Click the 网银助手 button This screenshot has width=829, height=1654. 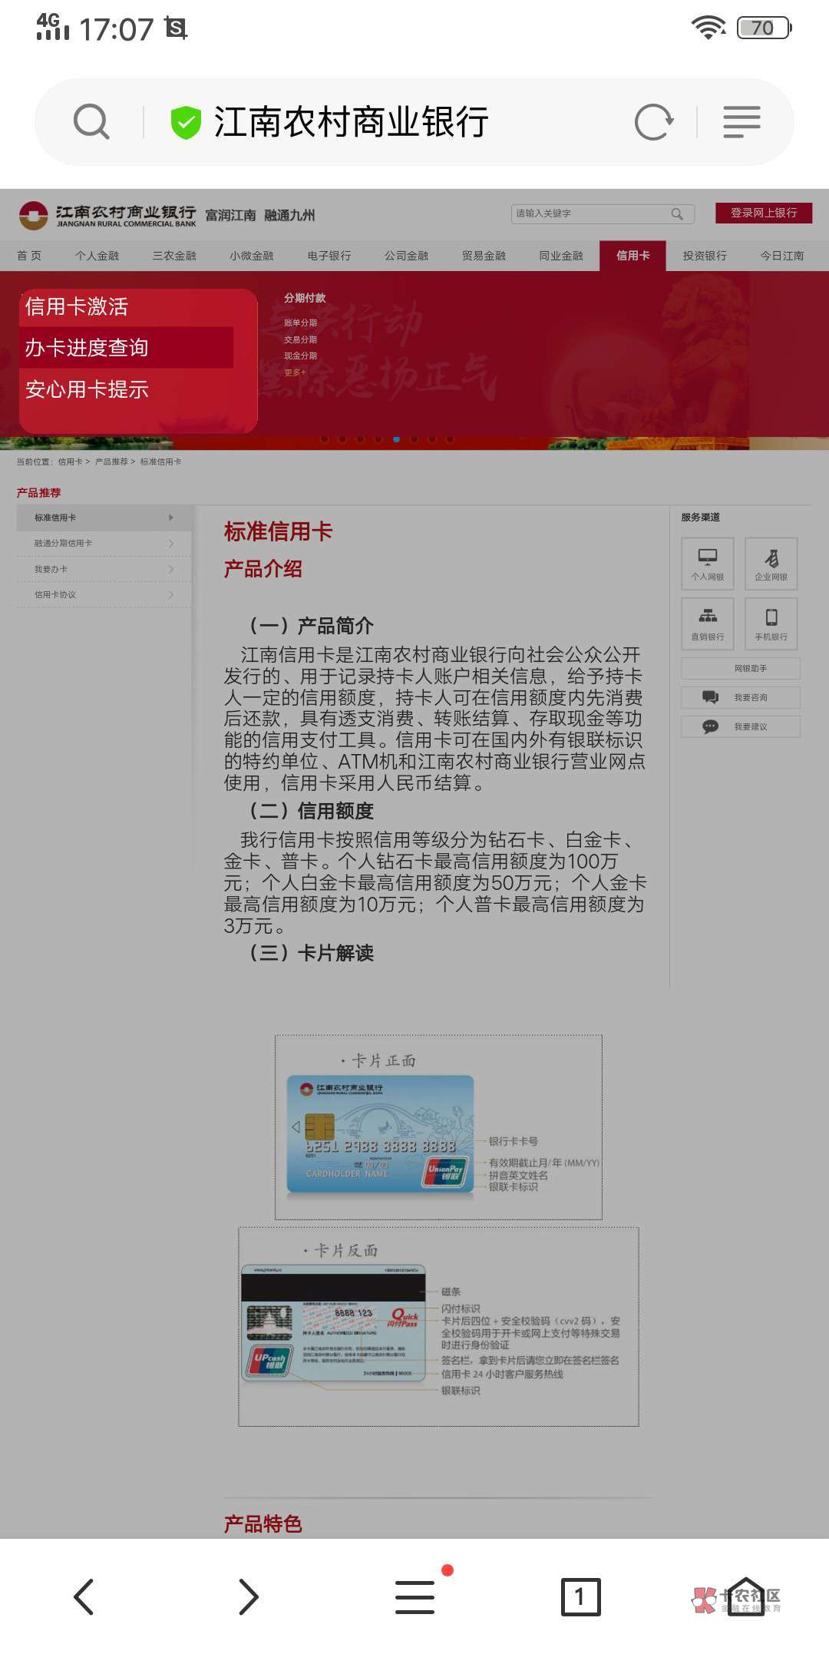(741, 668)
